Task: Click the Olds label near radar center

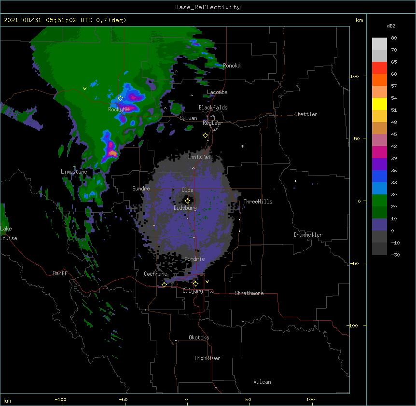Action: tap(187, 190)
